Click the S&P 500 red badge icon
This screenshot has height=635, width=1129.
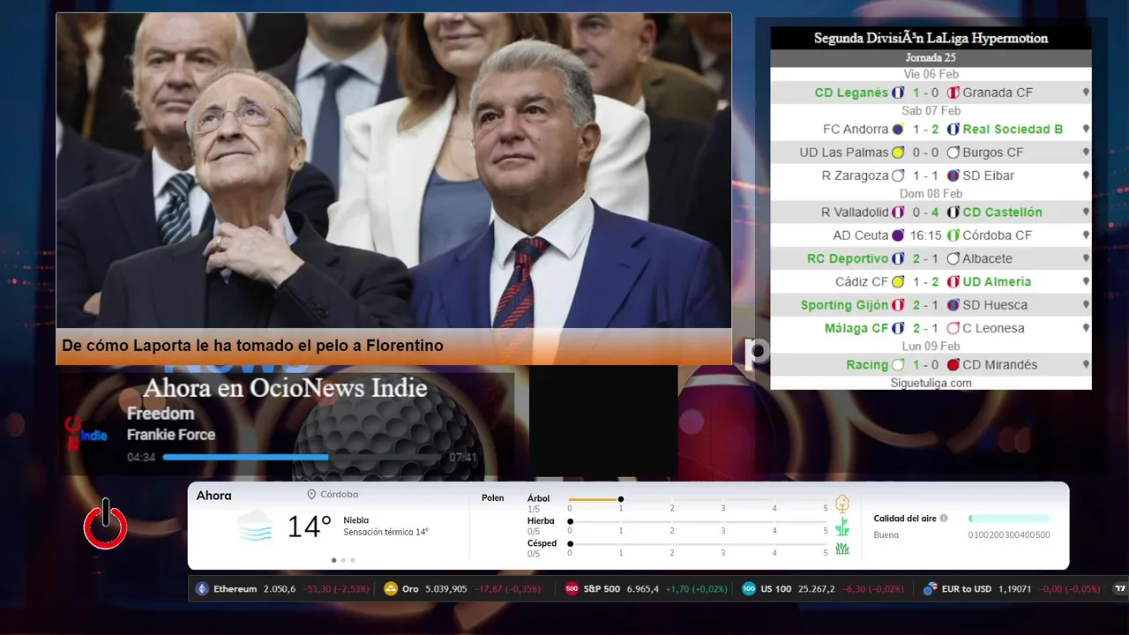572,589
